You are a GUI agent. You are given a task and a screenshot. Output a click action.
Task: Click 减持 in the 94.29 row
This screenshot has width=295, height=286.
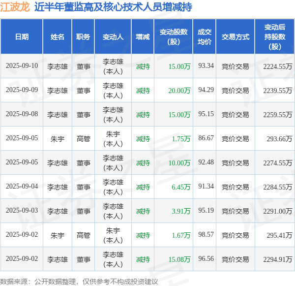pos(143,91)
